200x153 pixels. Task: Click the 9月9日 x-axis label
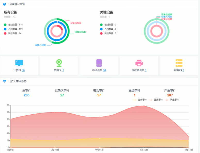click(10, 150)
